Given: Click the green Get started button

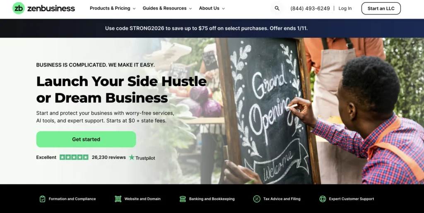Looking at the screenshot, I should click(86, 139).
